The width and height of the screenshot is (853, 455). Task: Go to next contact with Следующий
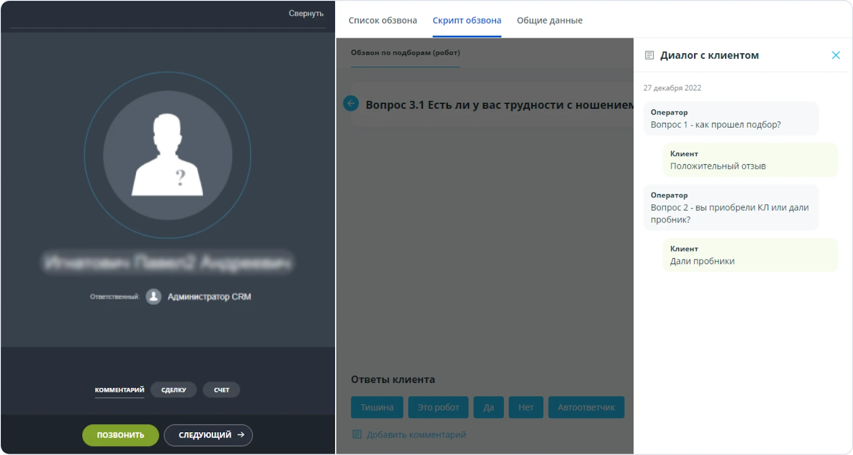tap(208, 435)
